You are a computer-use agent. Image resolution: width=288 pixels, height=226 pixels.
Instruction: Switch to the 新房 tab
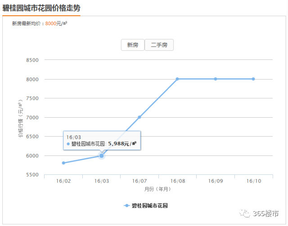coord(133,45)
